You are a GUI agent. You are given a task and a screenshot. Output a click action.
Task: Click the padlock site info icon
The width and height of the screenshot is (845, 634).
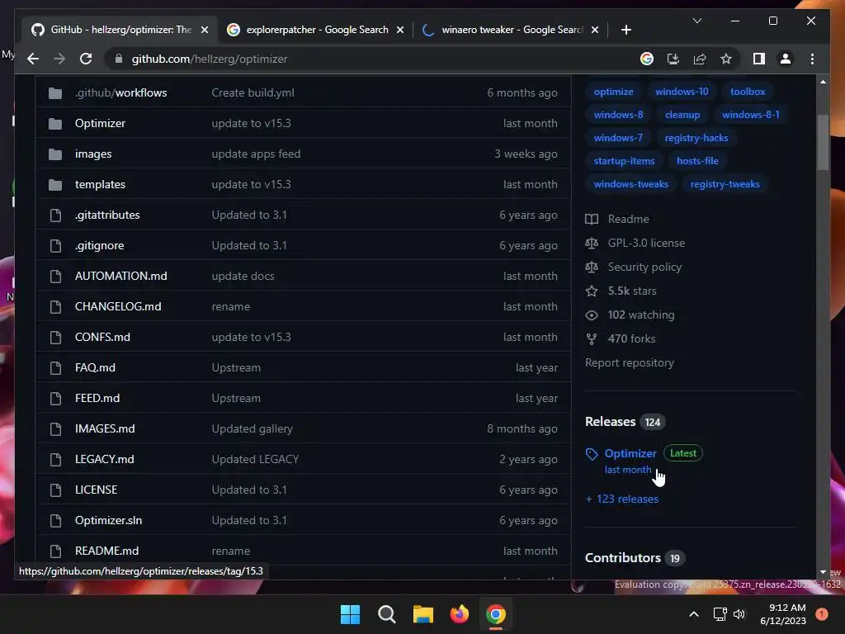(119, 59)
